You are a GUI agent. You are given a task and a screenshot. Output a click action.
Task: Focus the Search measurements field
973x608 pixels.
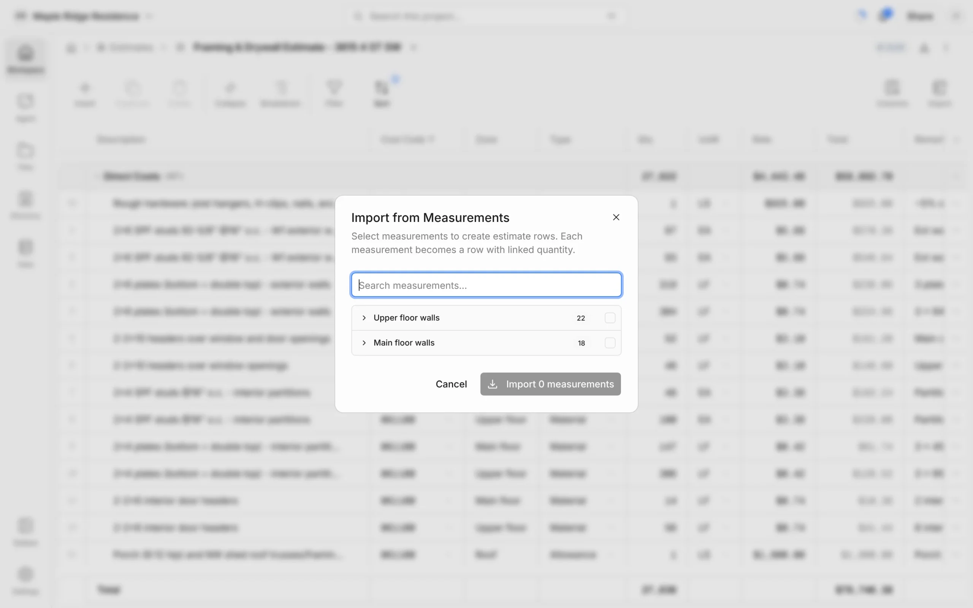[x=486, y=285]
